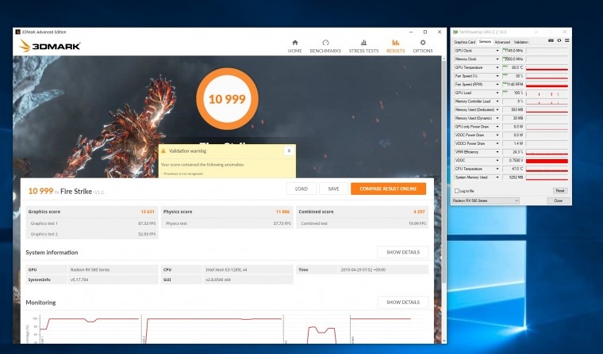This screenshot has height=354, width=603.
Task: Show details for System information
Action: click(402, 253)
